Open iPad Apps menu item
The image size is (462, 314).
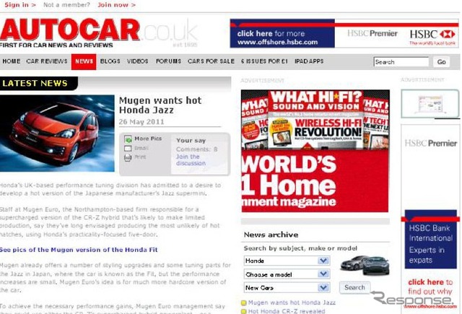309,61
